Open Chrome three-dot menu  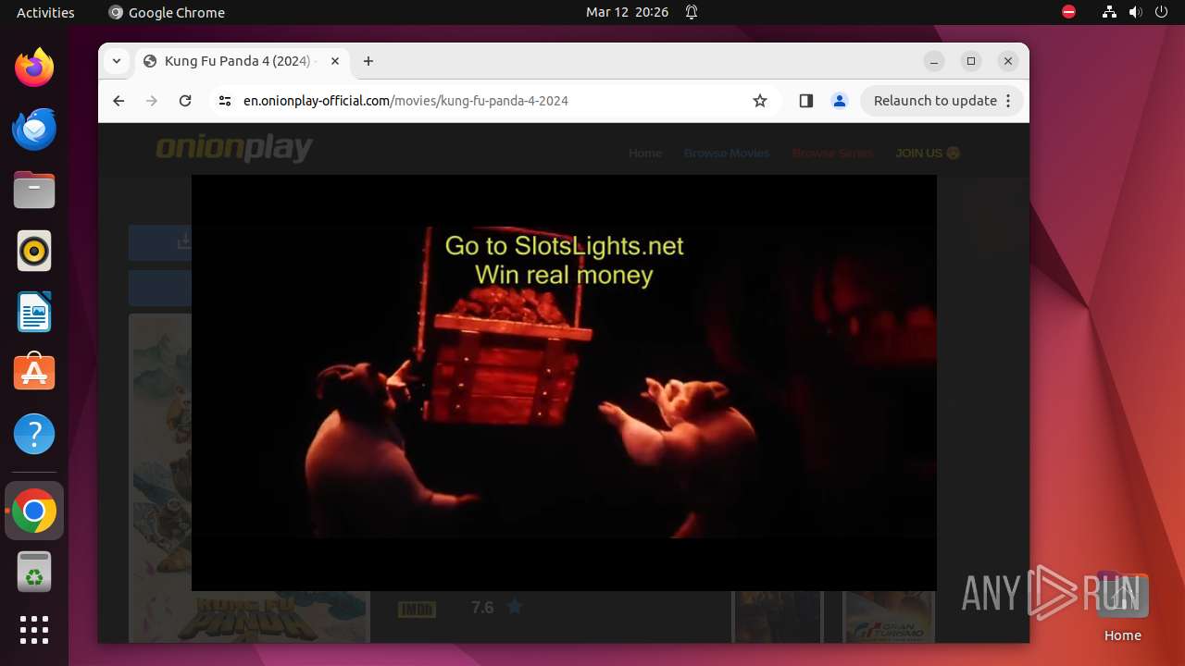click(1009, 101)
